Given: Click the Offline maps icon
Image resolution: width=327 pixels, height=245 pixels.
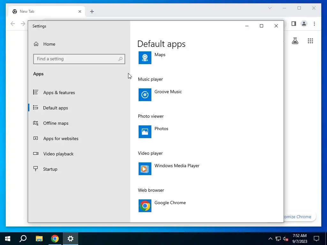Looking at the screenshot, I should pyautogui.click(x=36, y=123).
